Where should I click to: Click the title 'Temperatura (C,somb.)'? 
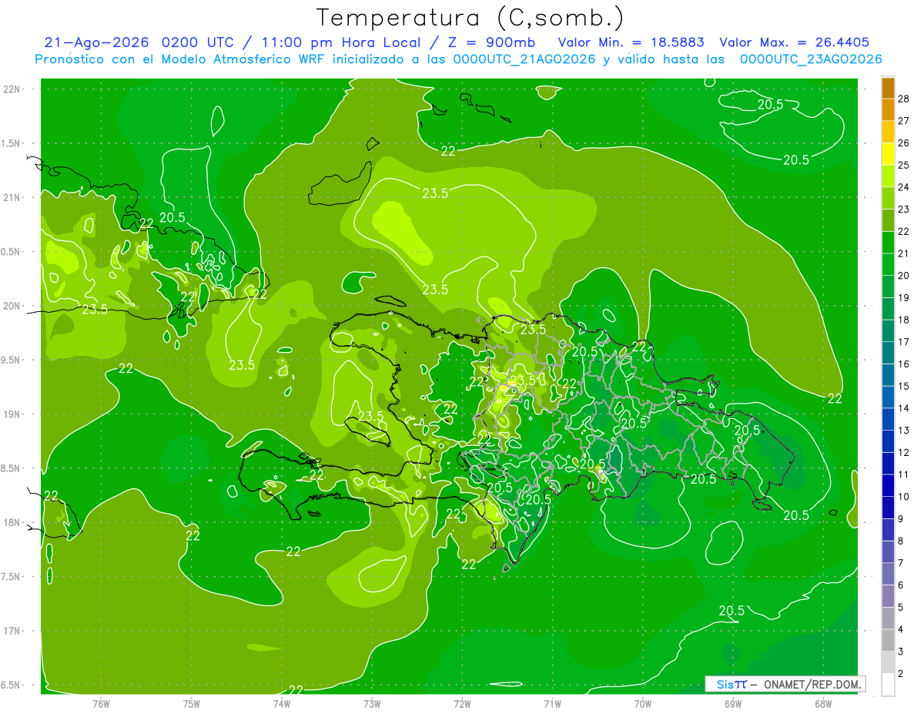tap(470, 18)
